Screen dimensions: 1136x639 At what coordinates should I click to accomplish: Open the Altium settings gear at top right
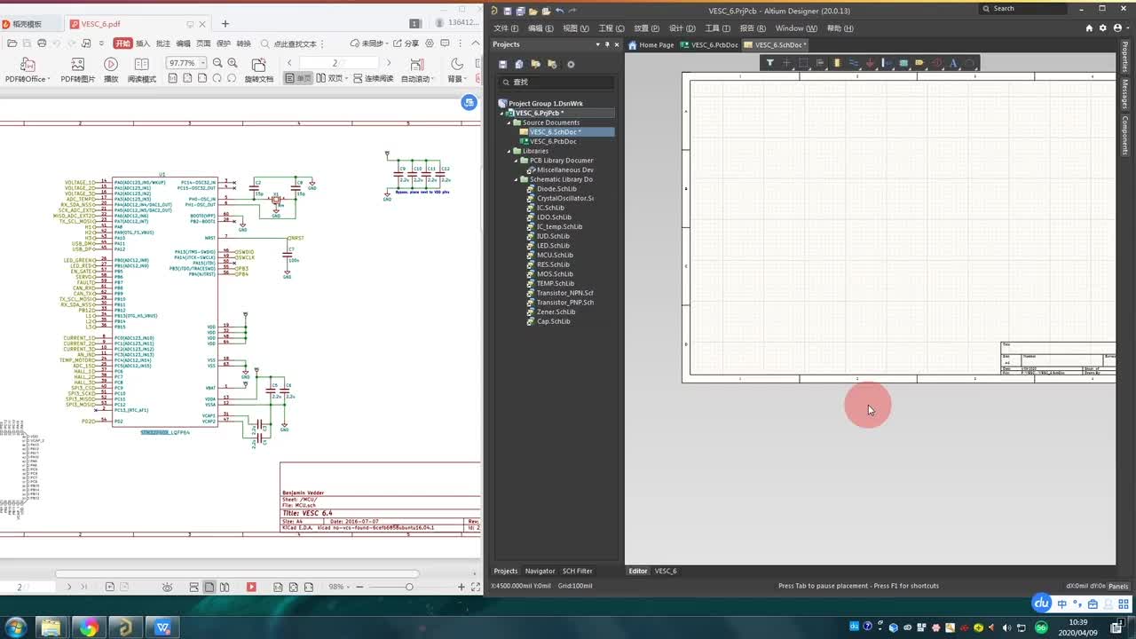pos(1103,28)
